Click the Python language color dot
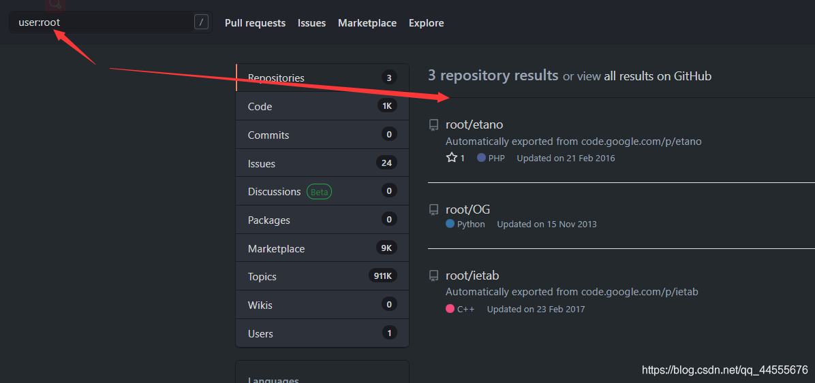The height and width of the screenshot is (383, 815). pyautogui.click(x=450, y=224)
